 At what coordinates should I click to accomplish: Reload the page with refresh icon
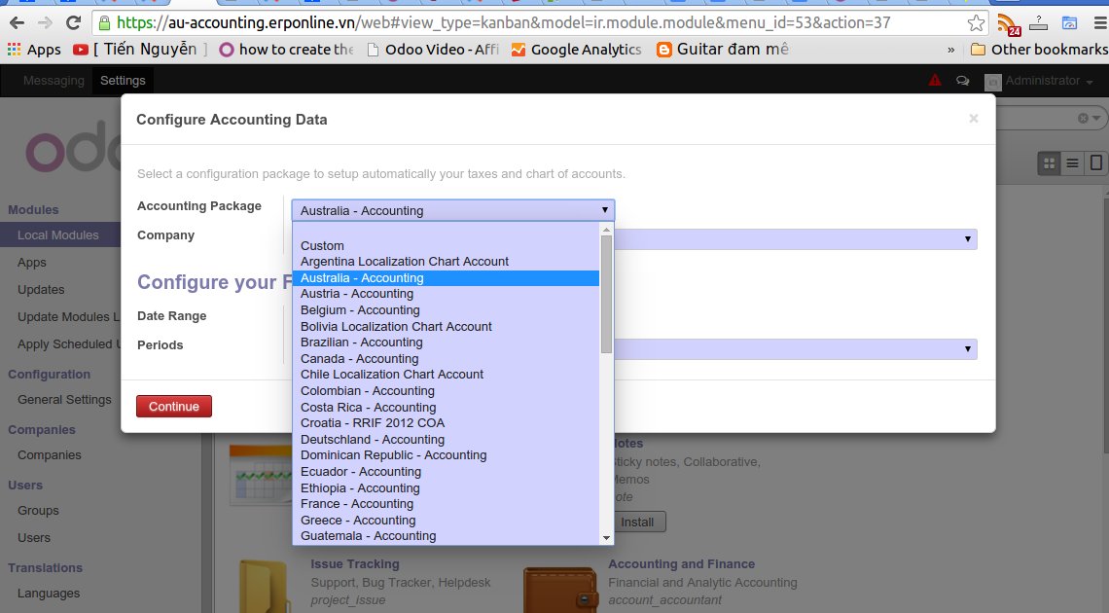(x=73, y=22)
